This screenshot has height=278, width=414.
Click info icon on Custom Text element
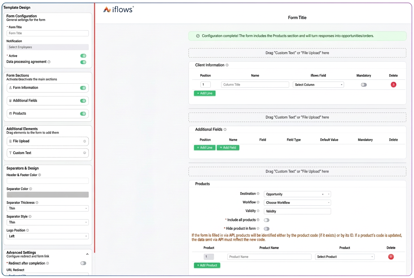click(85, 153)
